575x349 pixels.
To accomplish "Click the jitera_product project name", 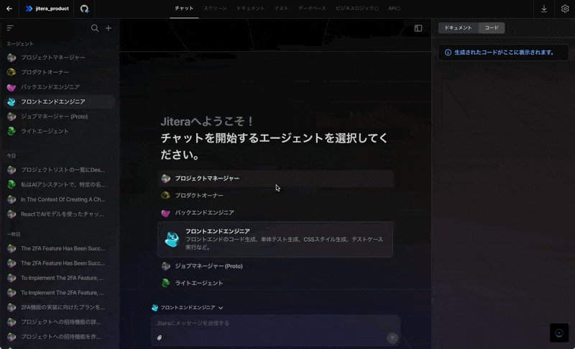I will [x=52, y=9].
